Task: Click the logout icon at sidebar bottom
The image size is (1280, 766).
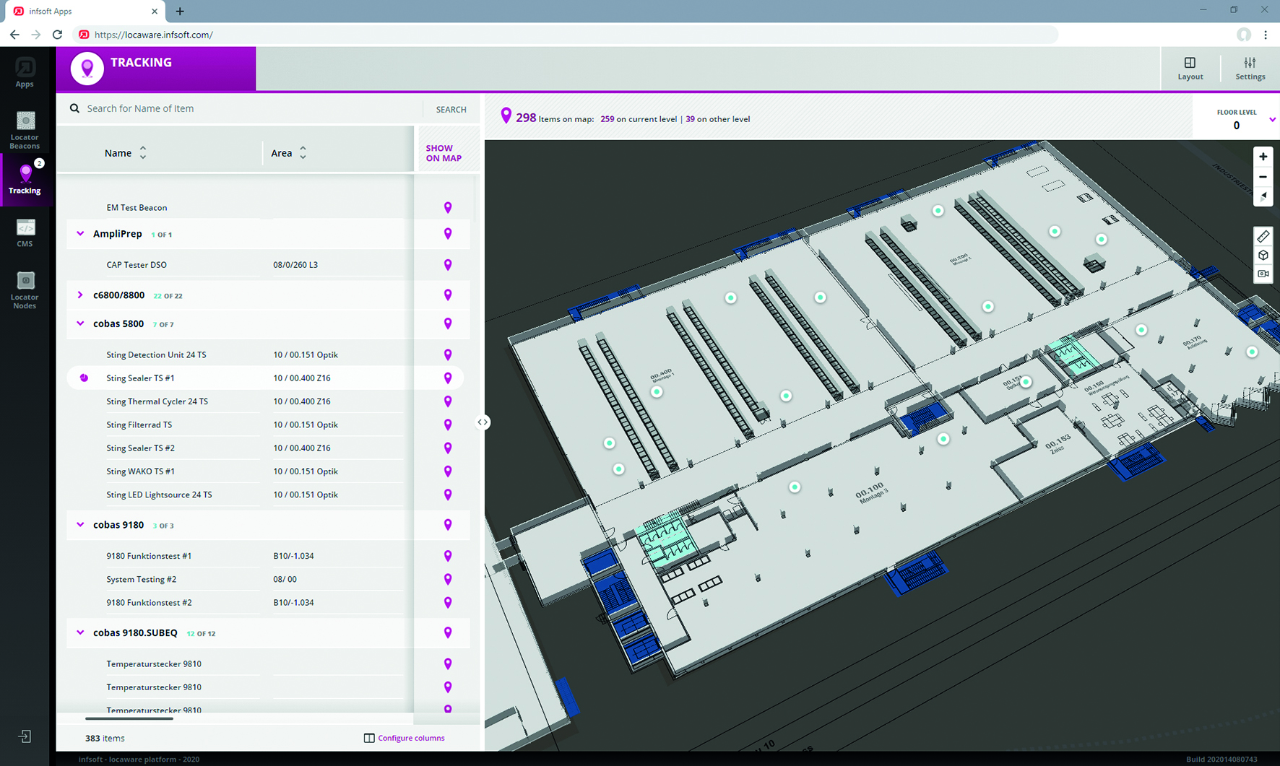Action: click(x=25, y=736)
